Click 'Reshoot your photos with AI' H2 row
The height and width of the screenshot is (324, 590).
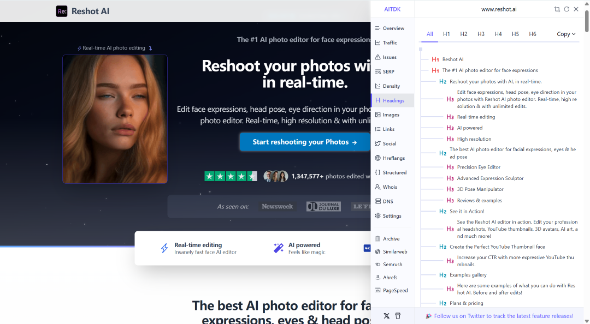(490, 82)
